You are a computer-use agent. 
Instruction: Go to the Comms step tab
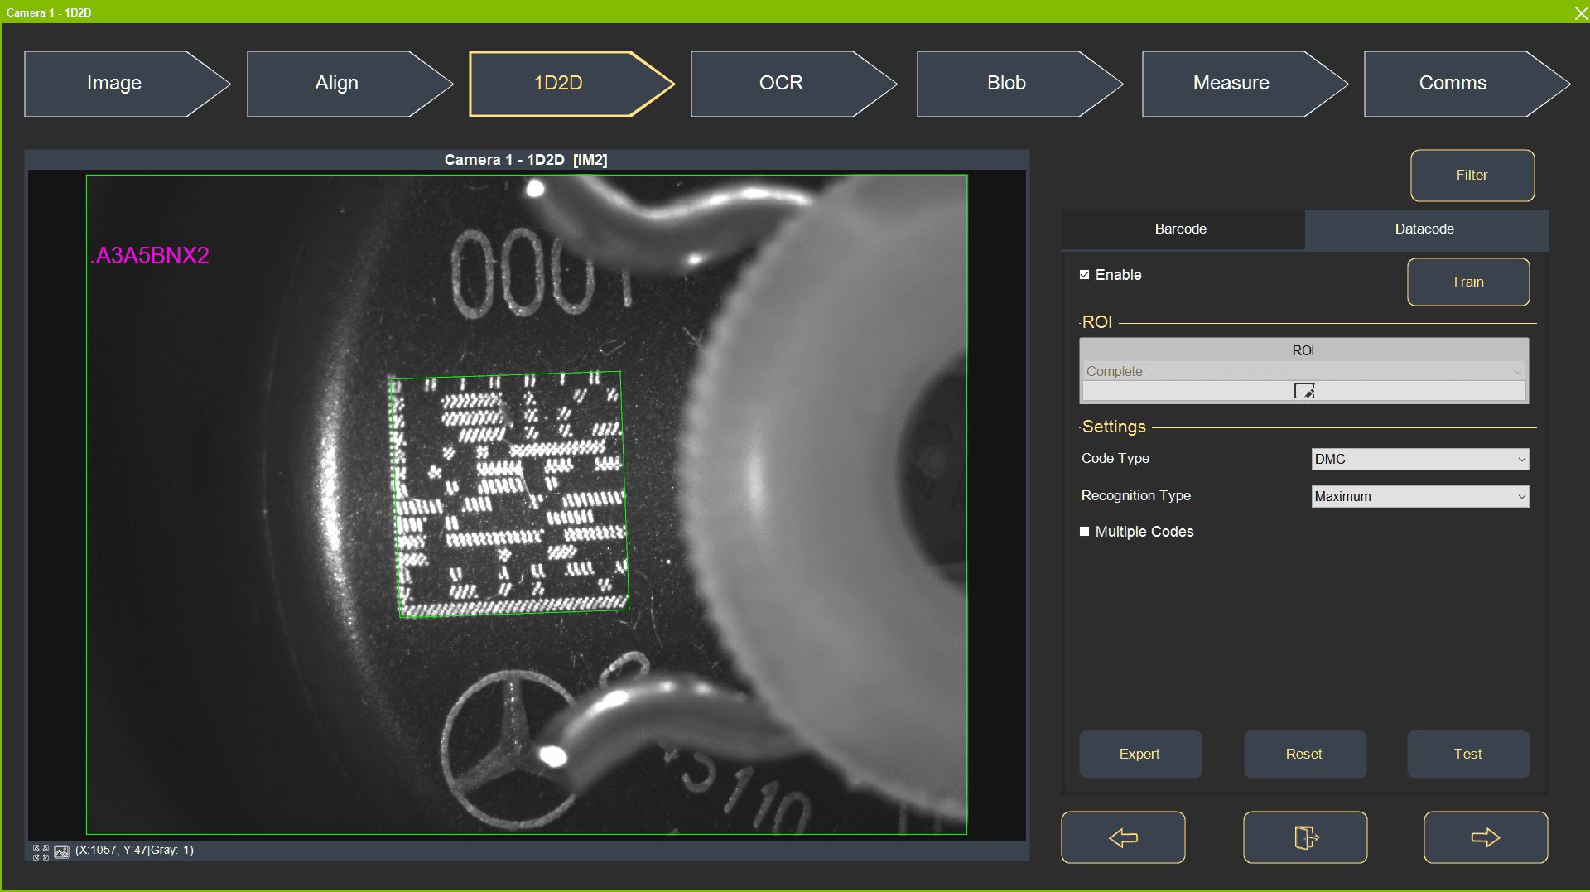(1466, 83)
